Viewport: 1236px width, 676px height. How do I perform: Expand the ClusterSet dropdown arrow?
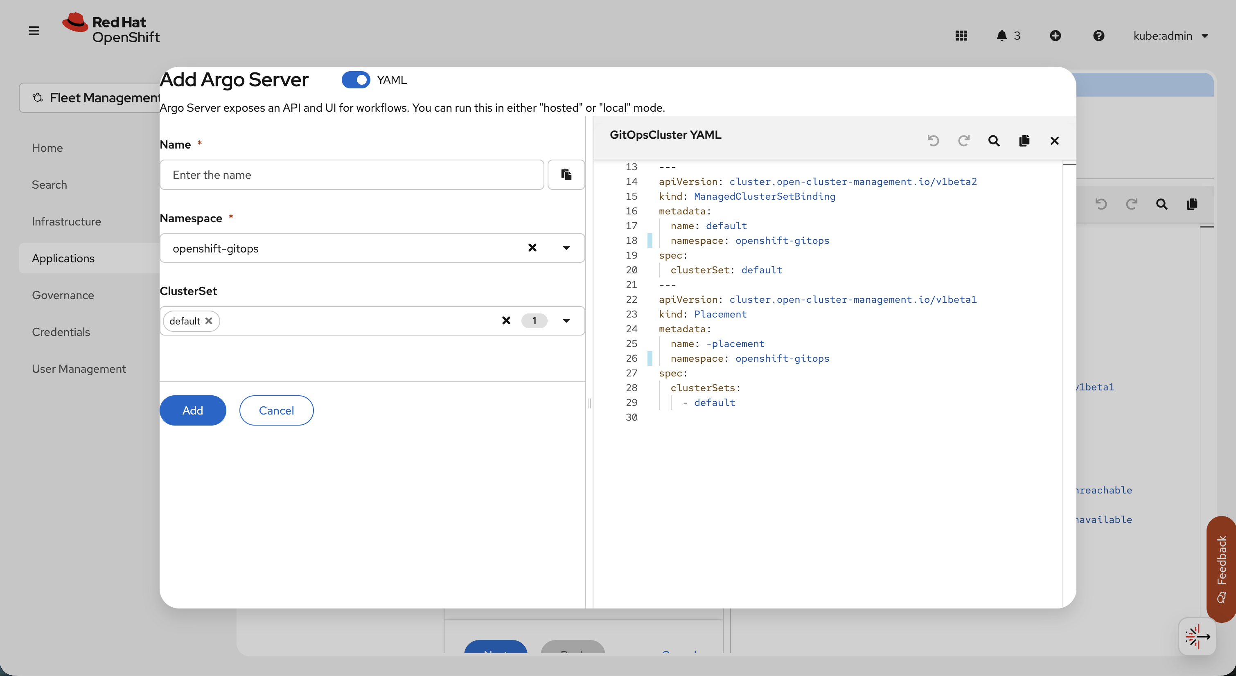(x=566, y=320)
